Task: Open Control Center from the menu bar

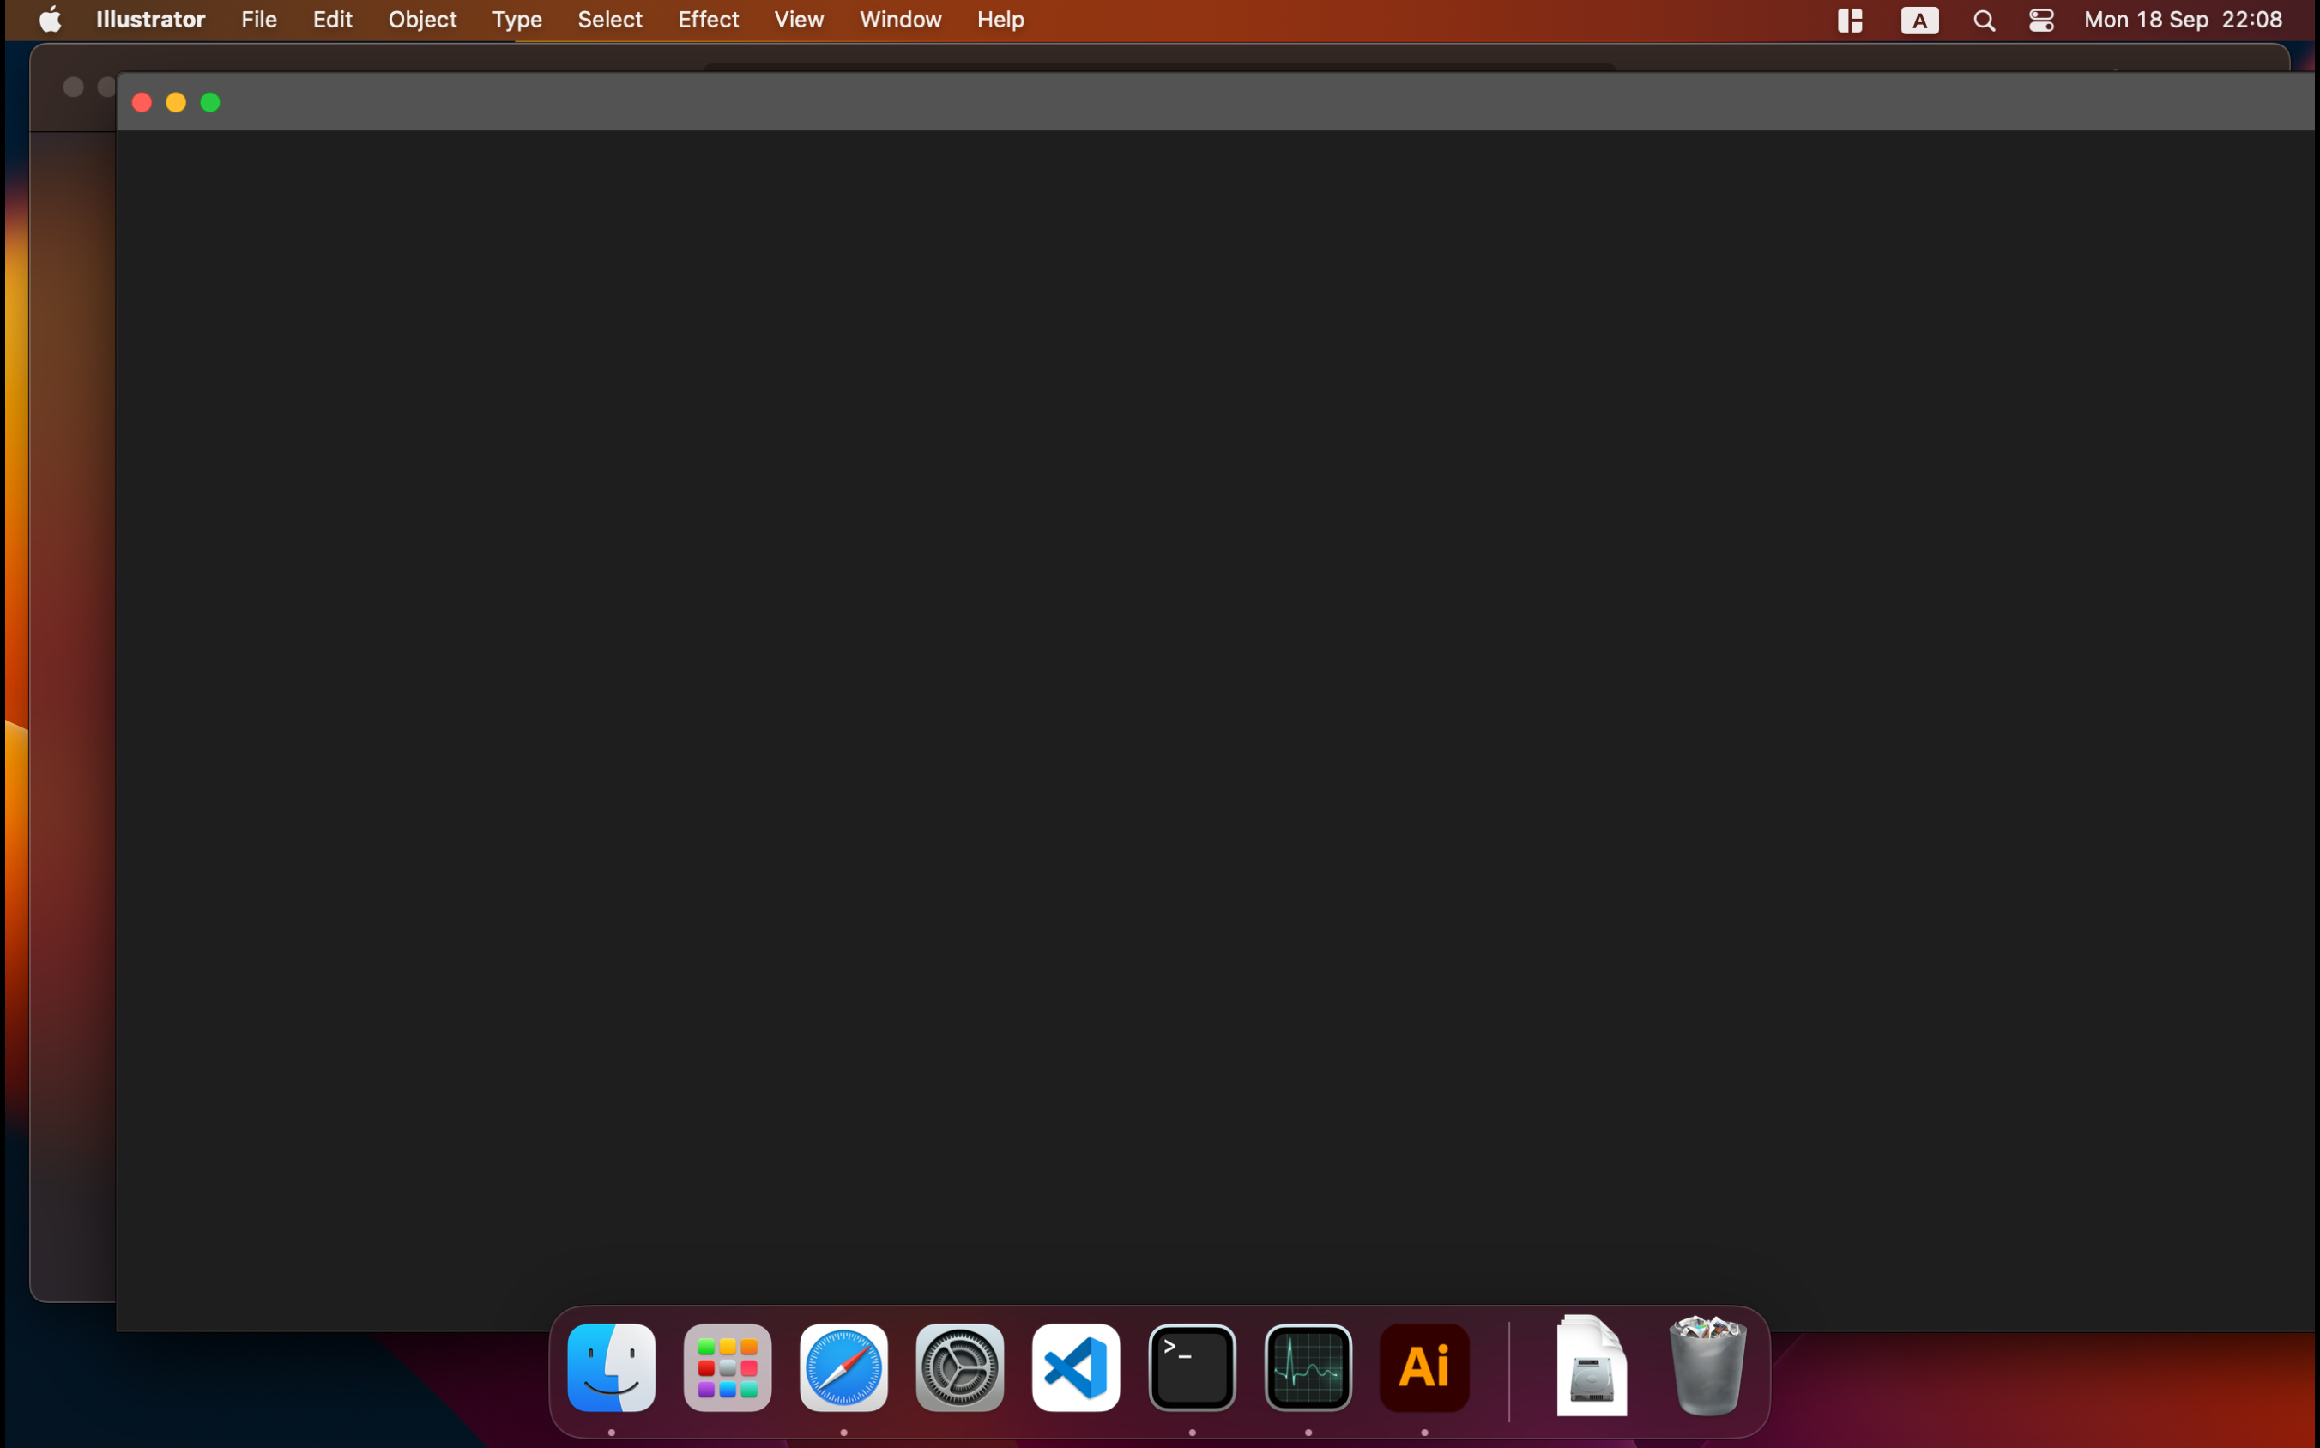Action: click(2040, 19)
